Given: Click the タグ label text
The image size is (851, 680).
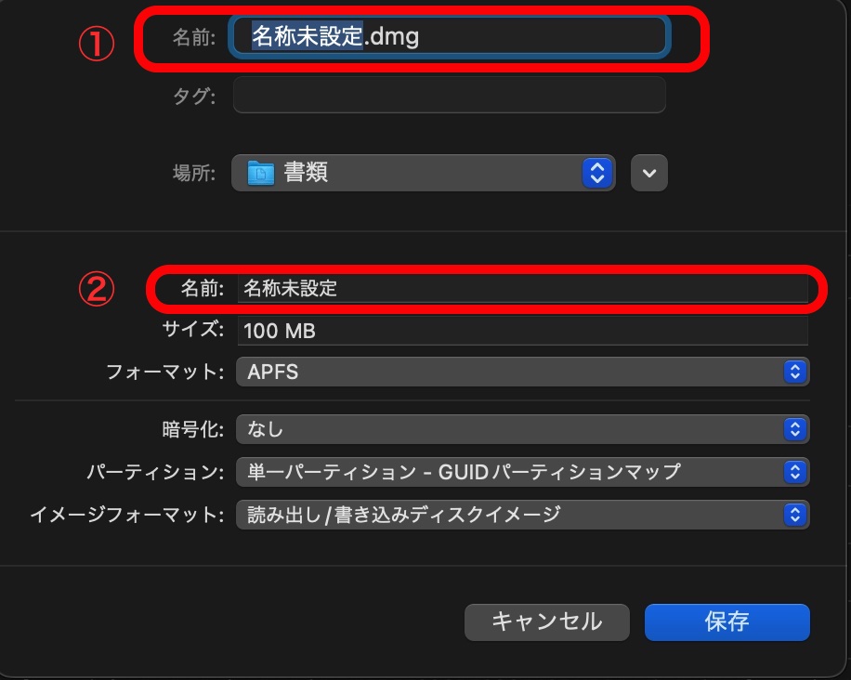Looking at the screenshot, I should pos(194,96).
